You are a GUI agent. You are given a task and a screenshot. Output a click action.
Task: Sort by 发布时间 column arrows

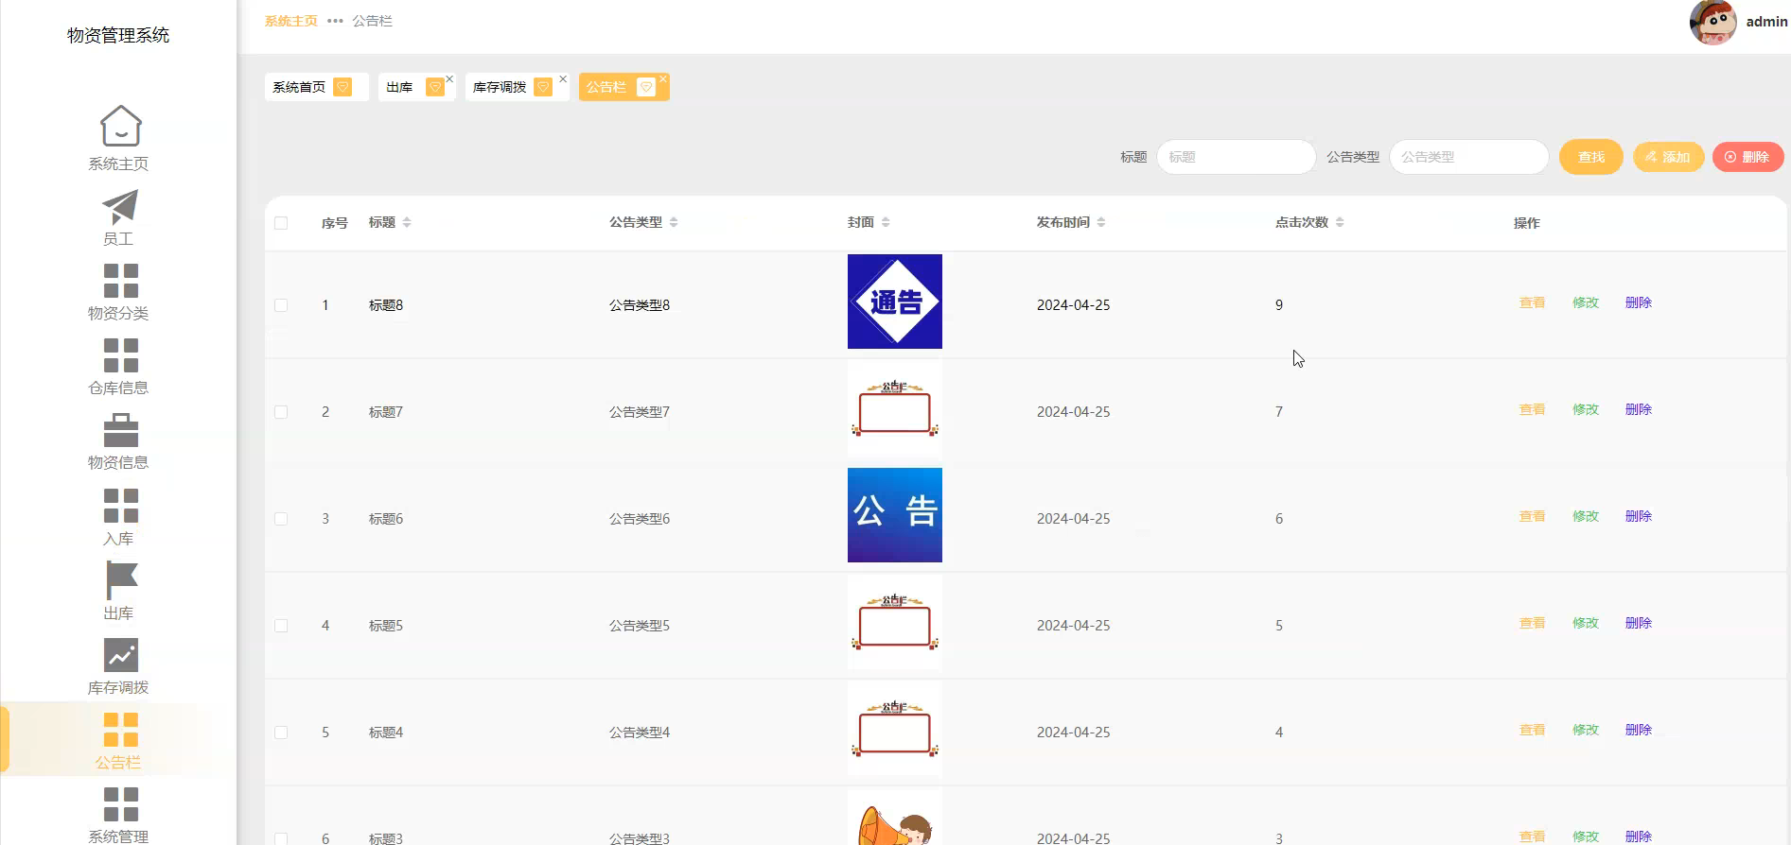1101,222
